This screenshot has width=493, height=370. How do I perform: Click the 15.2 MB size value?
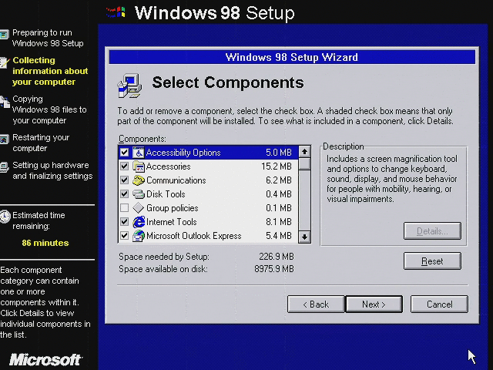click(277, 166)
